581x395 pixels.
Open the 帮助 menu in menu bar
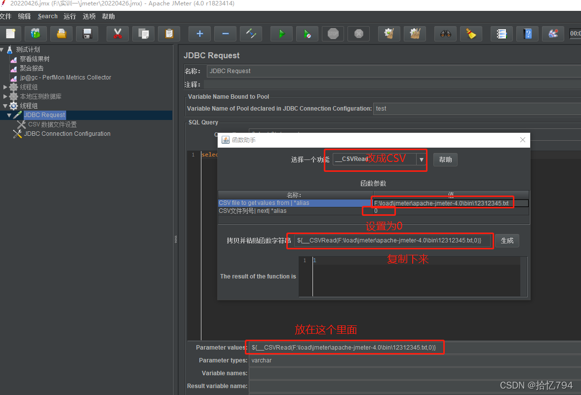point(108,16)
